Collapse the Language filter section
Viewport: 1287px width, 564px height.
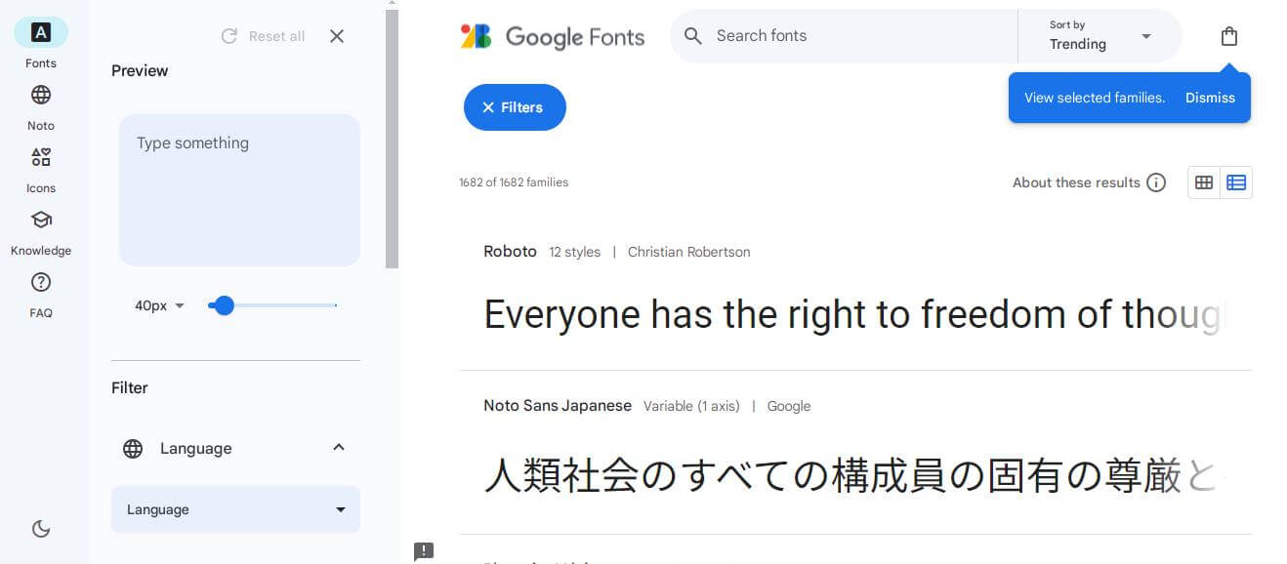coord(338,448)
